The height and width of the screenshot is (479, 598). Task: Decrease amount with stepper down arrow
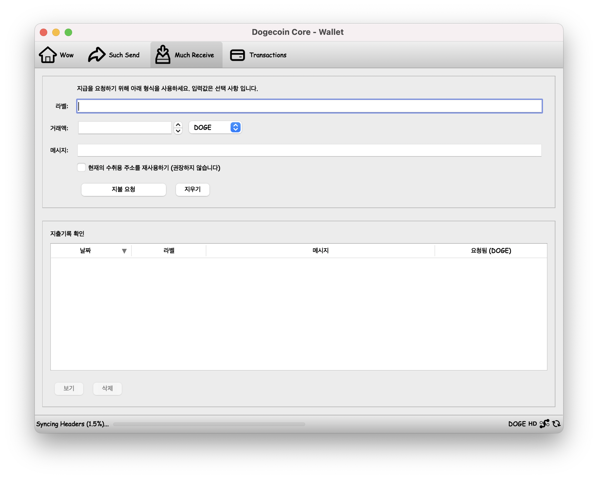178,131
